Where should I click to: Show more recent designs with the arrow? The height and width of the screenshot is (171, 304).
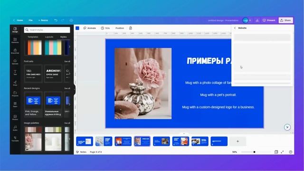[x=69, y=104]
